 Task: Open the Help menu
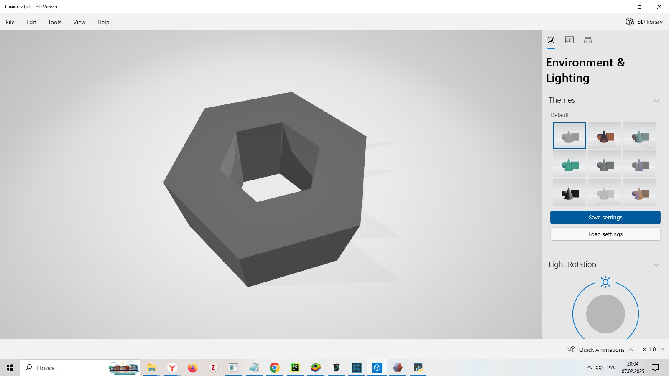coord(103,22)
